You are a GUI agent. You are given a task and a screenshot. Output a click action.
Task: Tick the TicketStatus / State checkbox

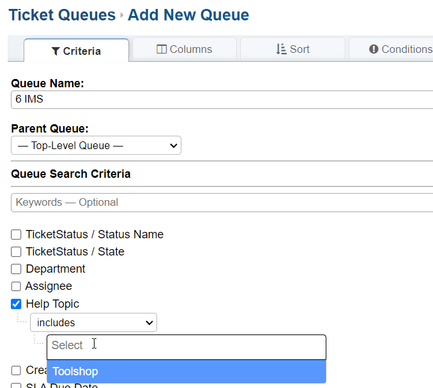pyautogui.click(x=17, y=252)
